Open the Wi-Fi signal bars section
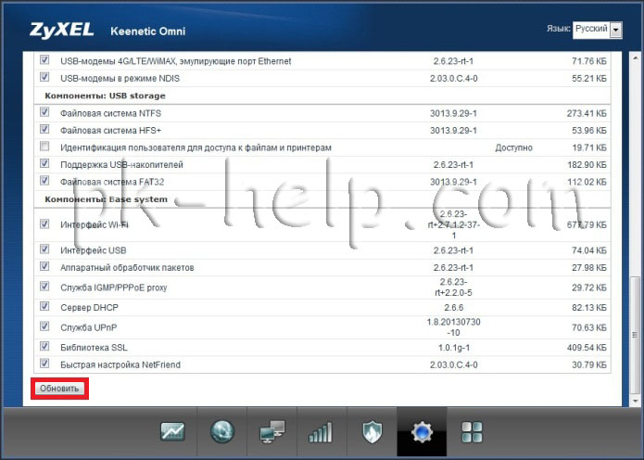 [321, 432]
